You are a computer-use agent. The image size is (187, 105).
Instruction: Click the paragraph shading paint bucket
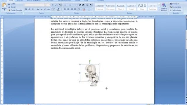(84, 9)
